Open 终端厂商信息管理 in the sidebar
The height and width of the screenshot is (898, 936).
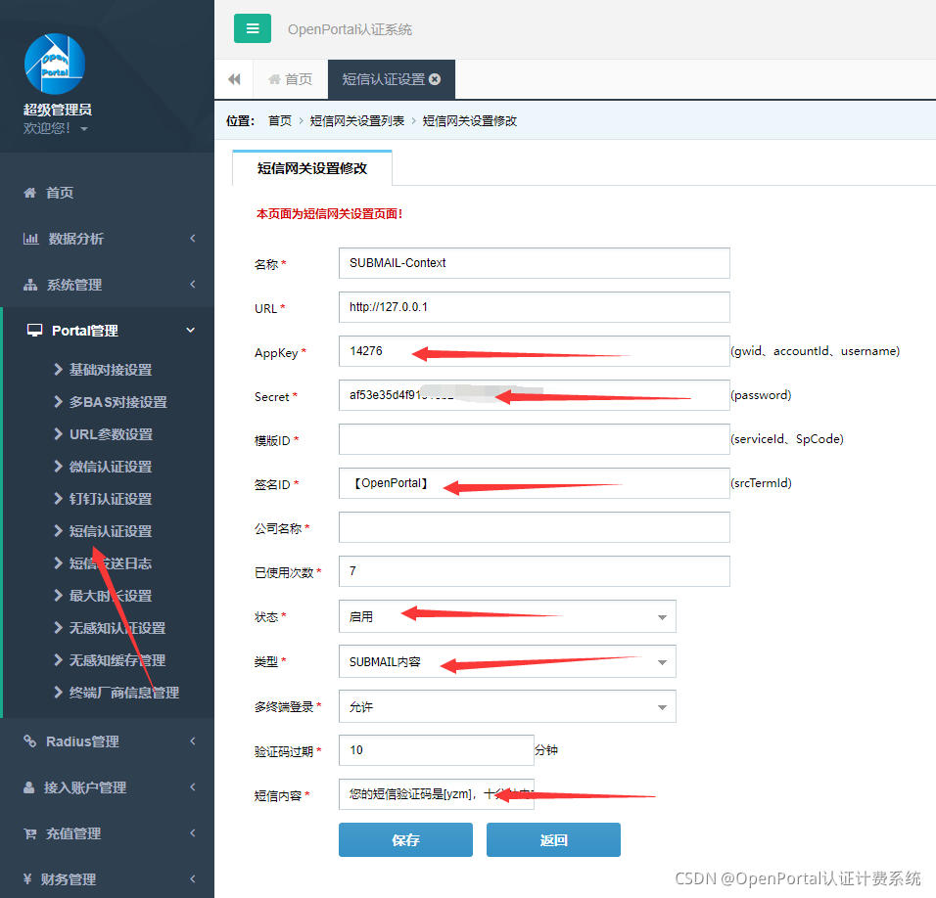[x=124, y=693]
